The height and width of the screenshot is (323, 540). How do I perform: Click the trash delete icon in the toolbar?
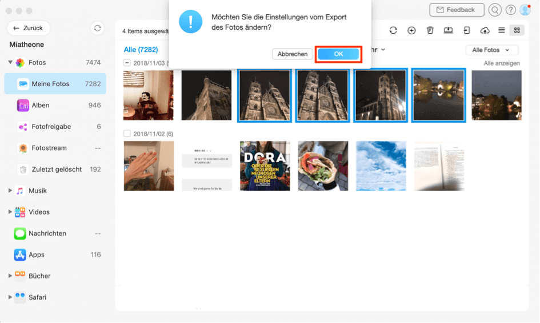click(430, 30)
